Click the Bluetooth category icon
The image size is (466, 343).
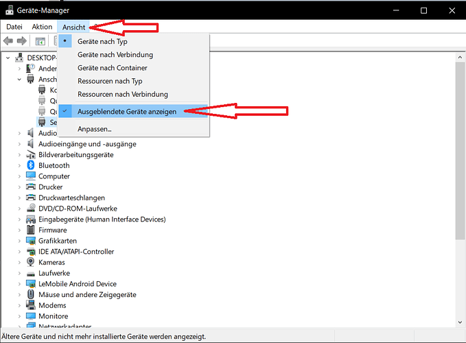31,165
